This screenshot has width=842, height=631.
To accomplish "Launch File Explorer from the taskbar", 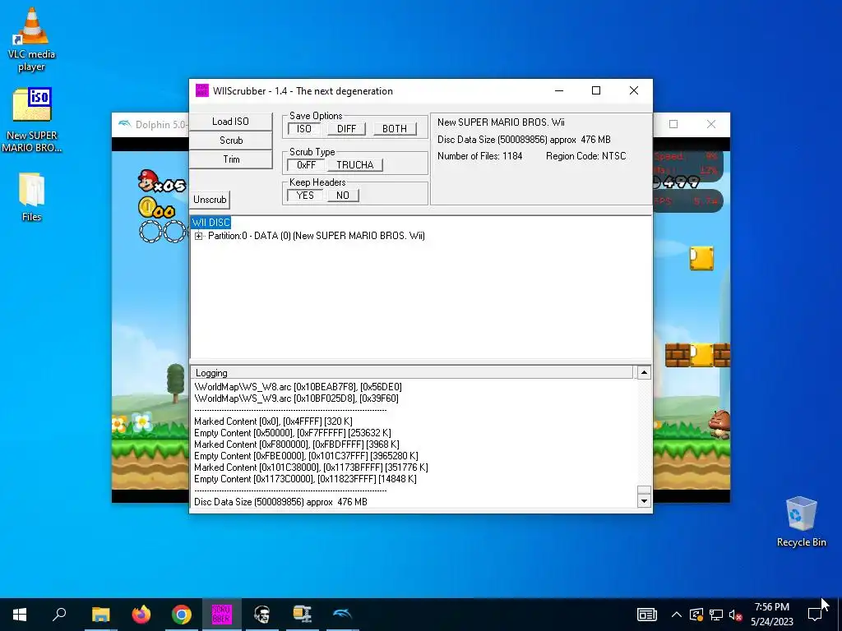I will click(x=100, y=615).
